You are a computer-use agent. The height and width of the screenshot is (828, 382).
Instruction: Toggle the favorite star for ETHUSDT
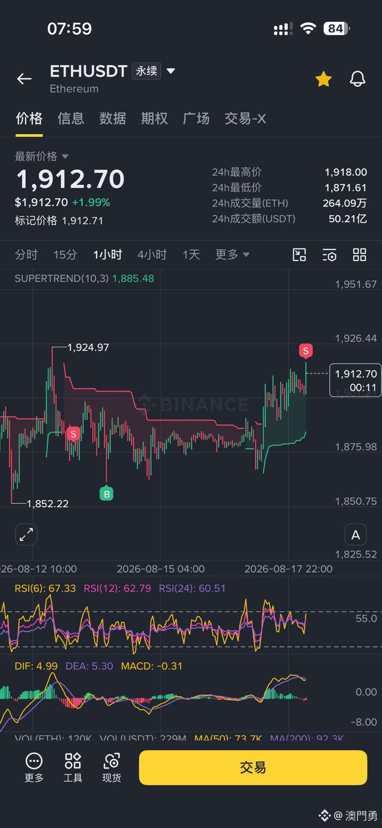pyautogui.click(x=323, y=79)
